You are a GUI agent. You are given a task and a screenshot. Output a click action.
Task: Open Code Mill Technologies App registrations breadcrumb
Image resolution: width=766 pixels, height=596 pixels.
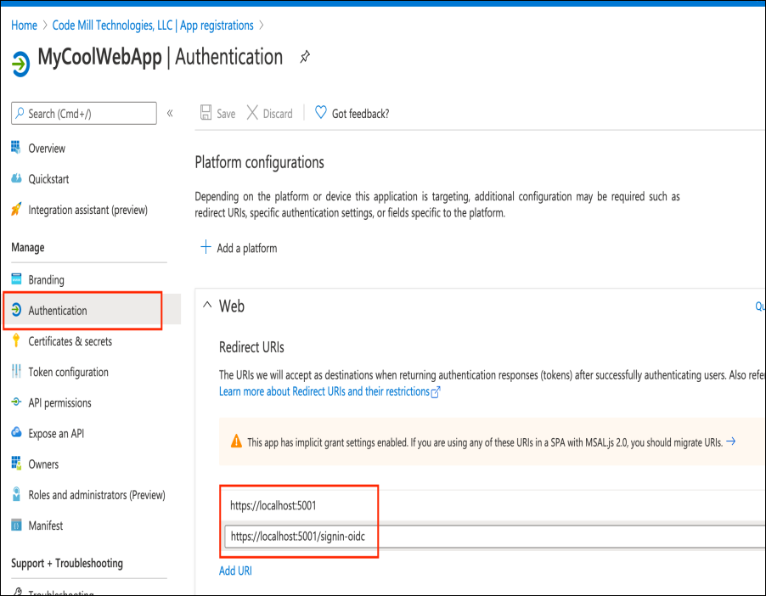[153, 25]
